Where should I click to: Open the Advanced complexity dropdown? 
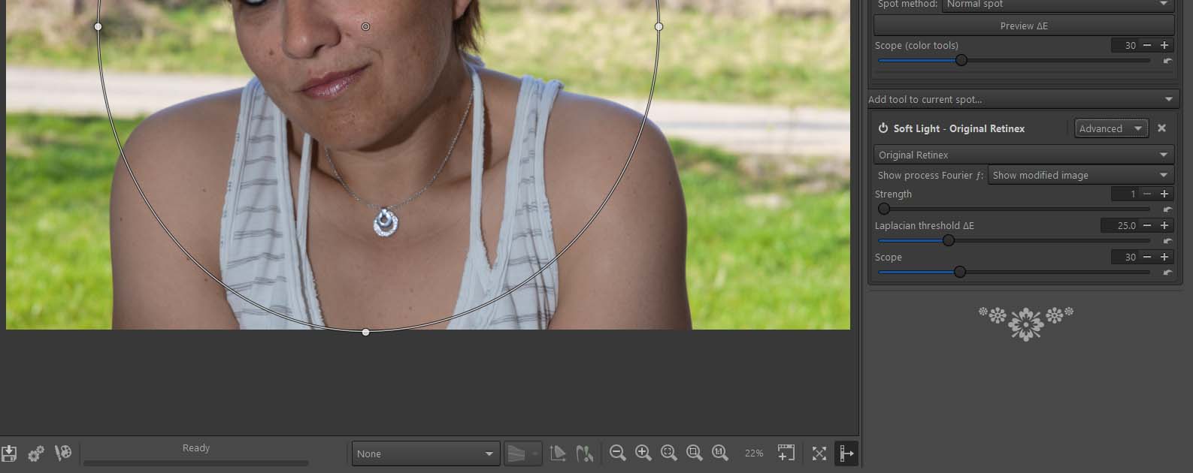[x=1110, y=128]
